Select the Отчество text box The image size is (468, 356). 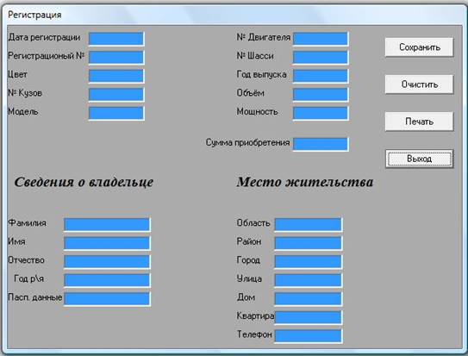point(107,262)
